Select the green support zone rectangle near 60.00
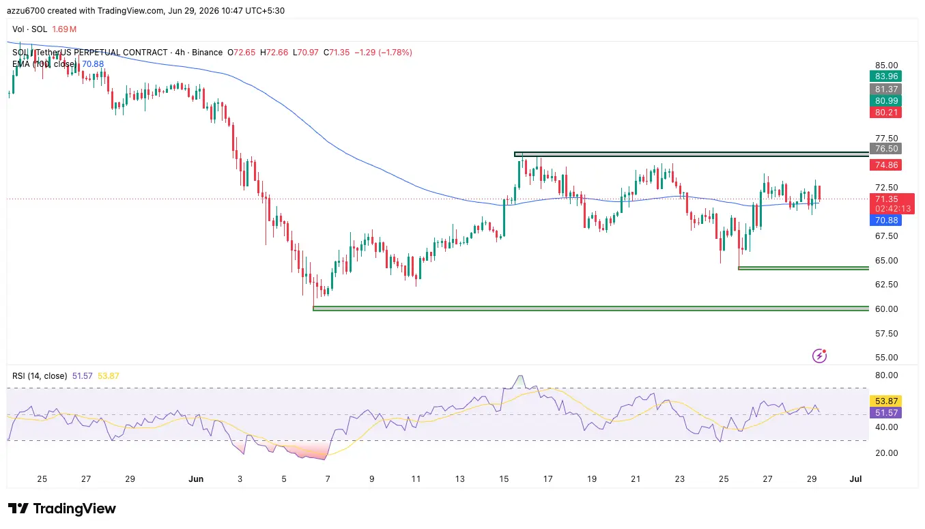 point(590,309)
